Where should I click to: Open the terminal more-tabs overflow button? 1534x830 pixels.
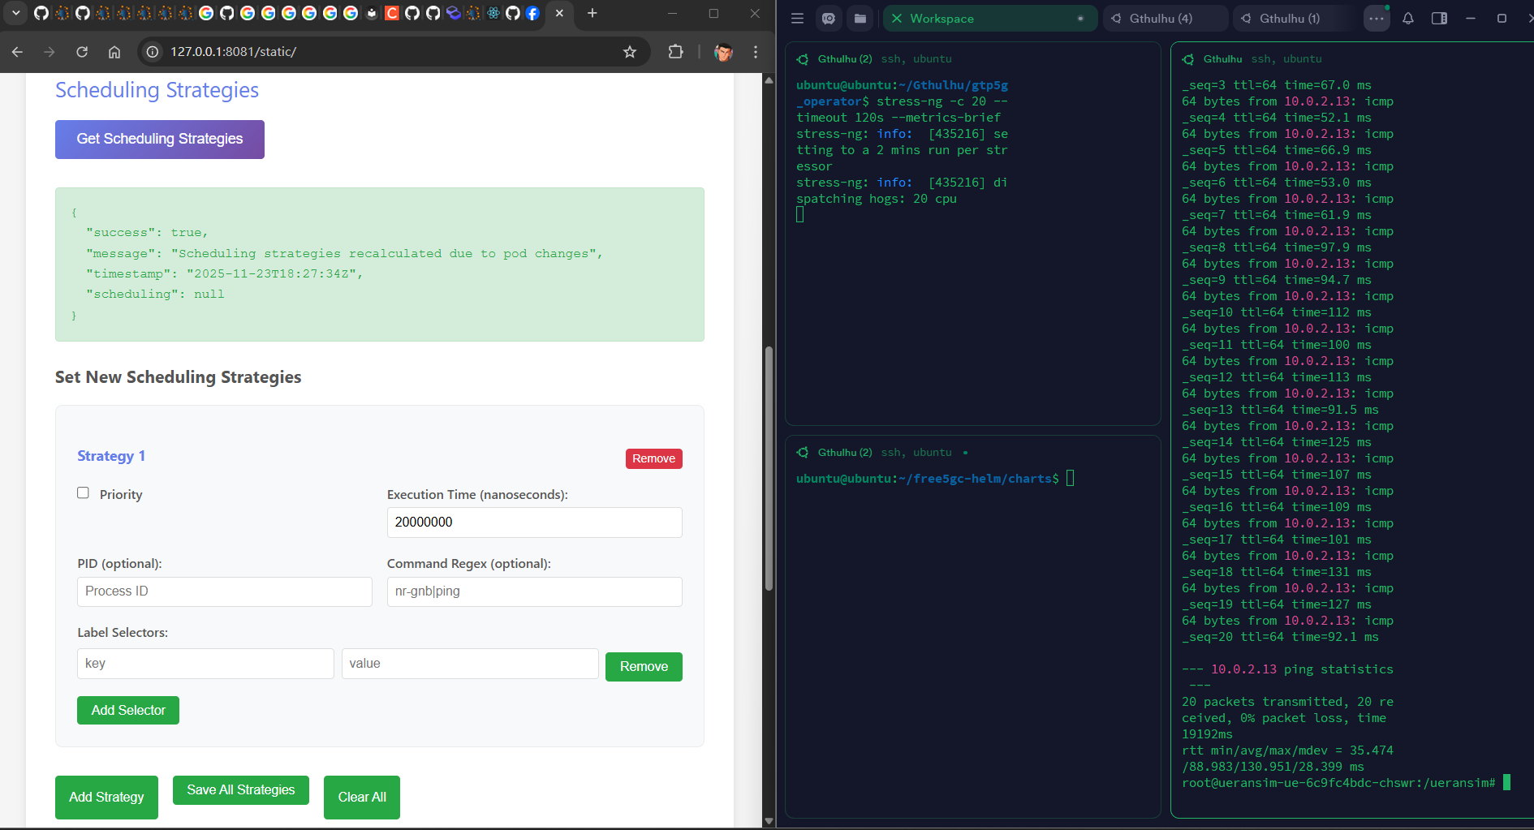[x=1377, y=19]
